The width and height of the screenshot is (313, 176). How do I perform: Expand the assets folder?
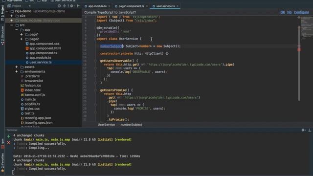tap(17, 67)
